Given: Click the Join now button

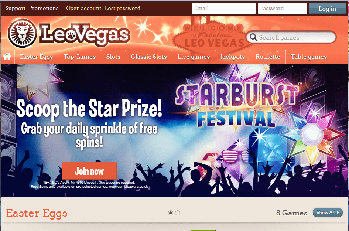Looking at the screenshot, I should (89, 171).
